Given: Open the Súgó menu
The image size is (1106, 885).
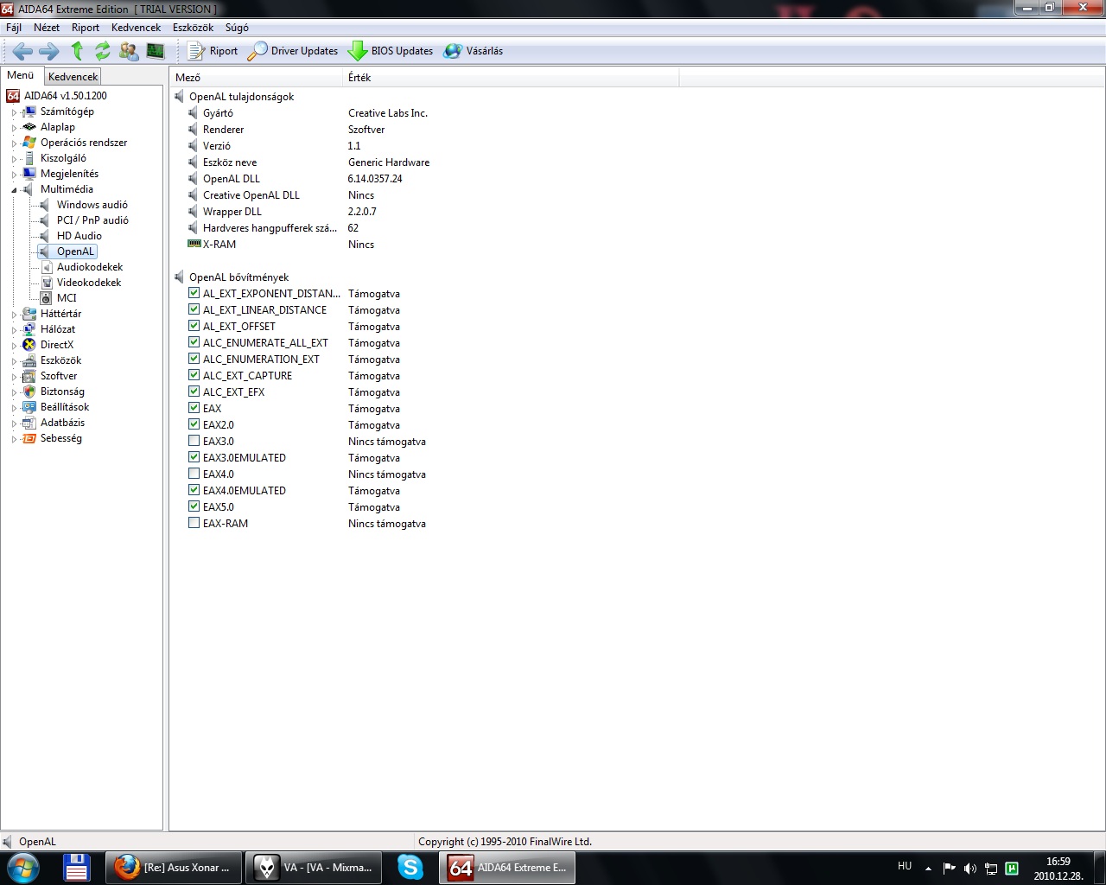Looking at the screenshot, I should [237, 28].
